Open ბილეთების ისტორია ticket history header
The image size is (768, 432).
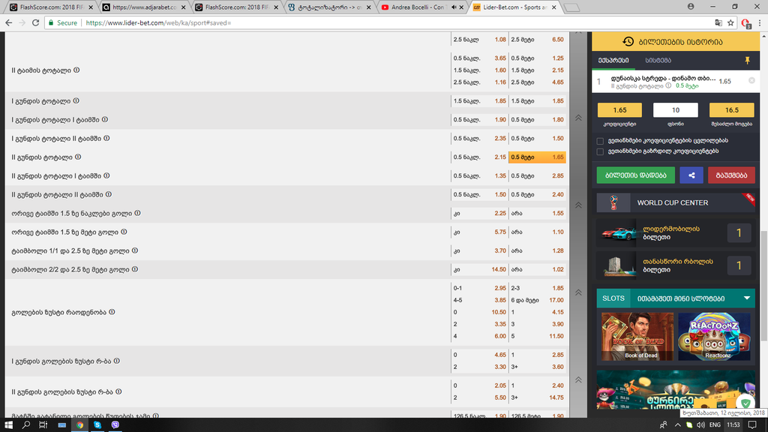pyautogui.click(x=676, y=42)
